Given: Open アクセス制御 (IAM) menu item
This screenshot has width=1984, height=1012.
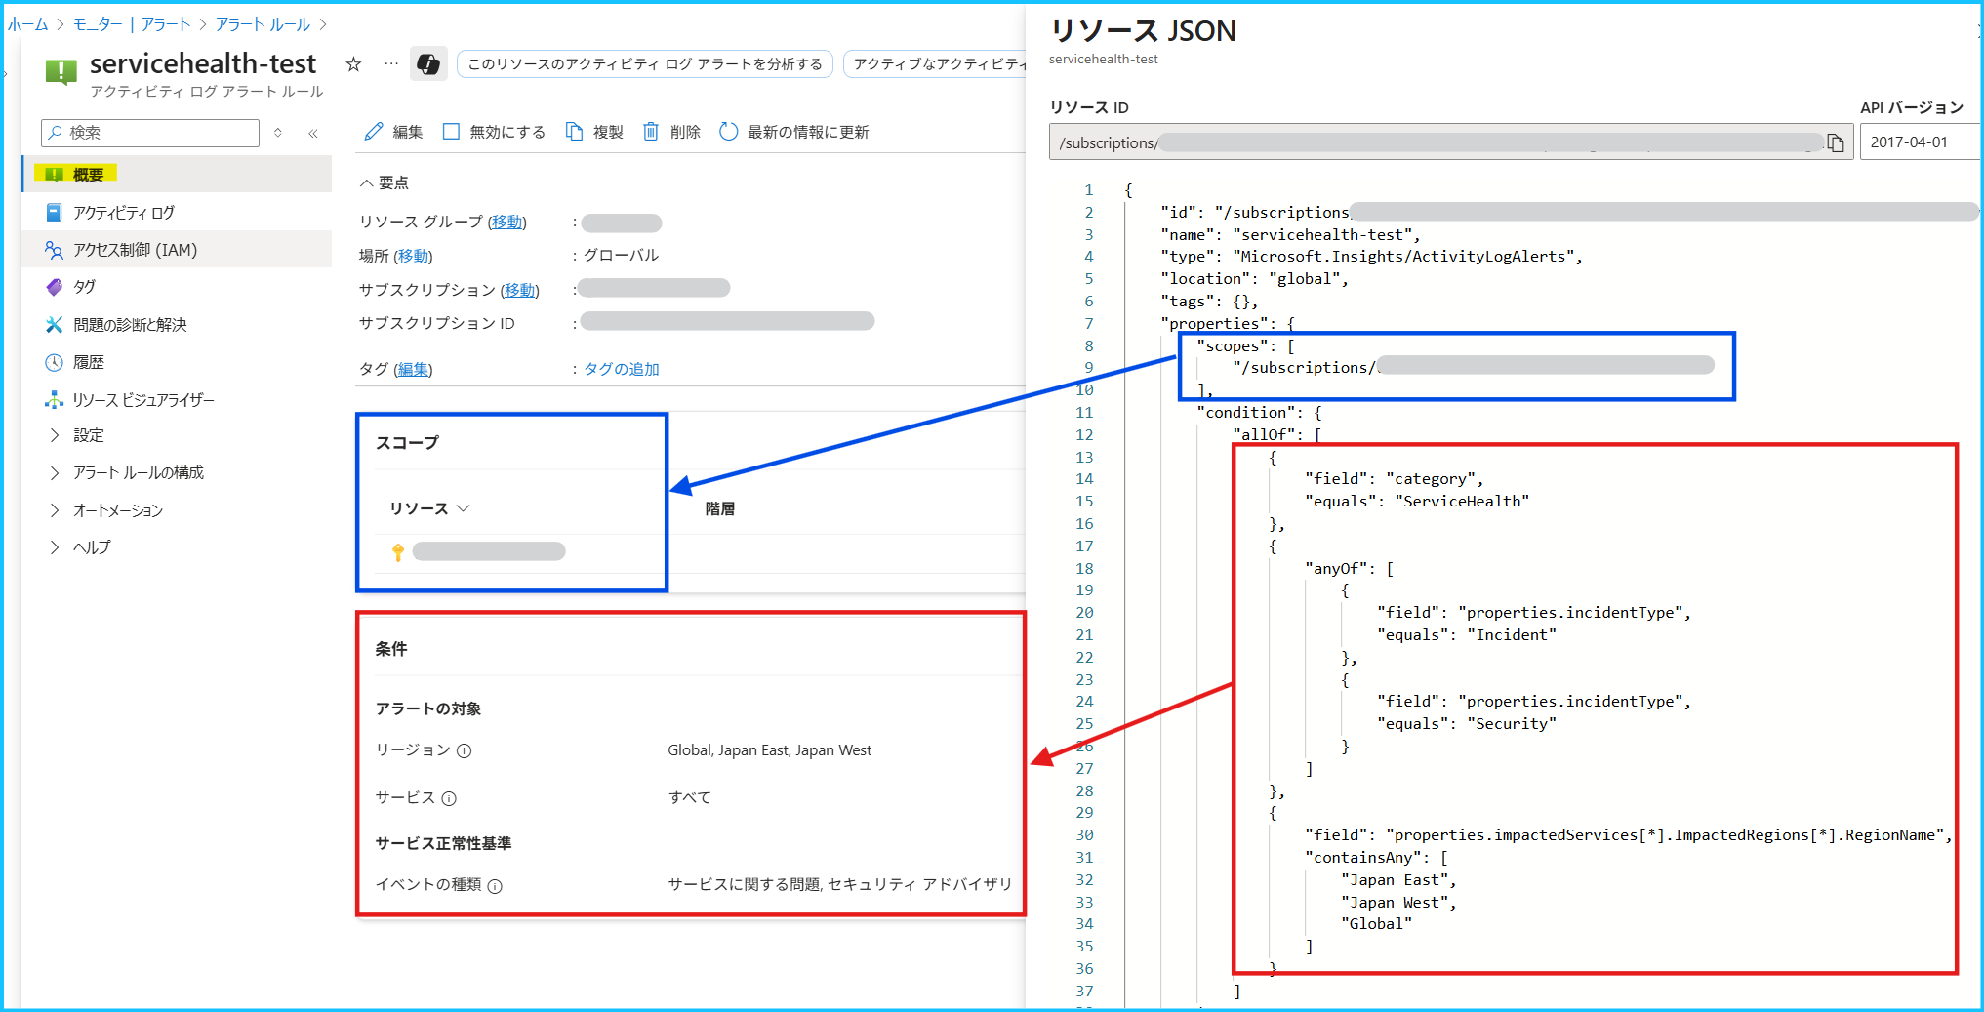Looking at the screenshot, I should pos(136,250).
